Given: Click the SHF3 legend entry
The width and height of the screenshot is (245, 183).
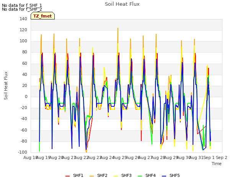Looking at the screenshot, I should coord(122,175).
